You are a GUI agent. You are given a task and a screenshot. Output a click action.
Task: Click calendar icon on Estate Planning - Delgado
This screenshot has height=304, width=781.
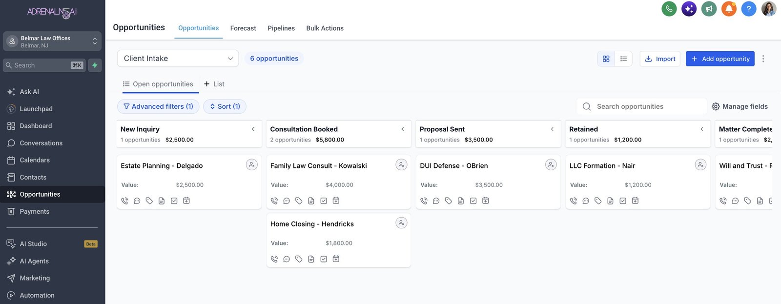point(186,201)
